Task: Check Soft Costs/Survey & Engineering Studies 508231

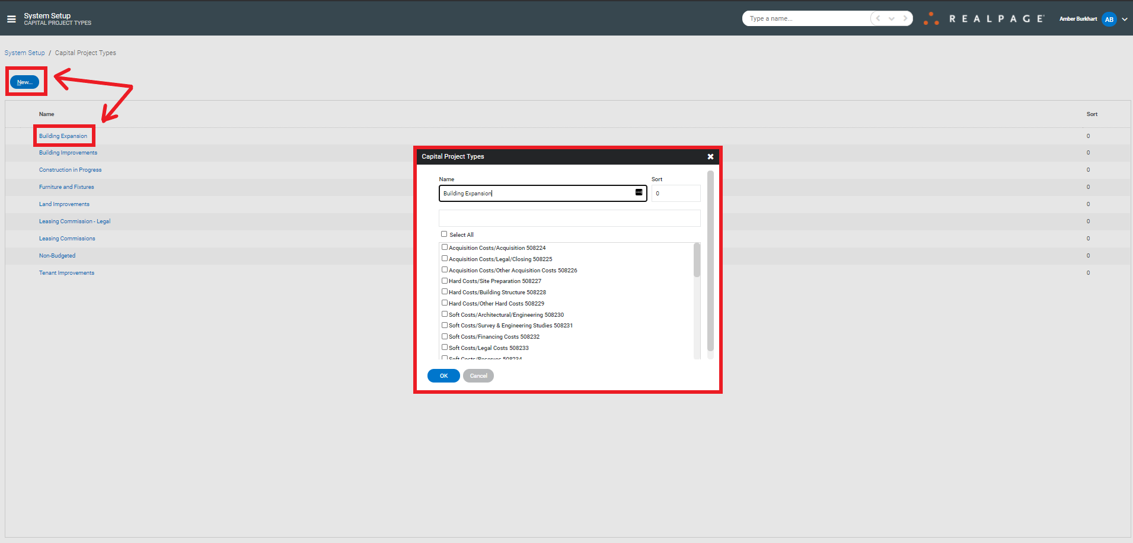Action: pos(445,325)
